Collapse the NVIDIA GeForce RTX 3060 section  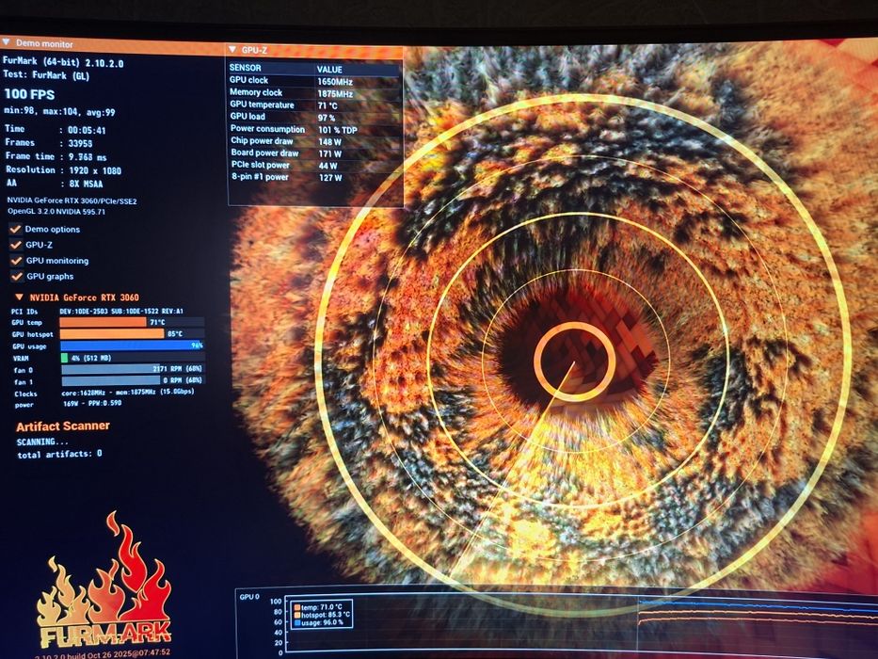19,297
